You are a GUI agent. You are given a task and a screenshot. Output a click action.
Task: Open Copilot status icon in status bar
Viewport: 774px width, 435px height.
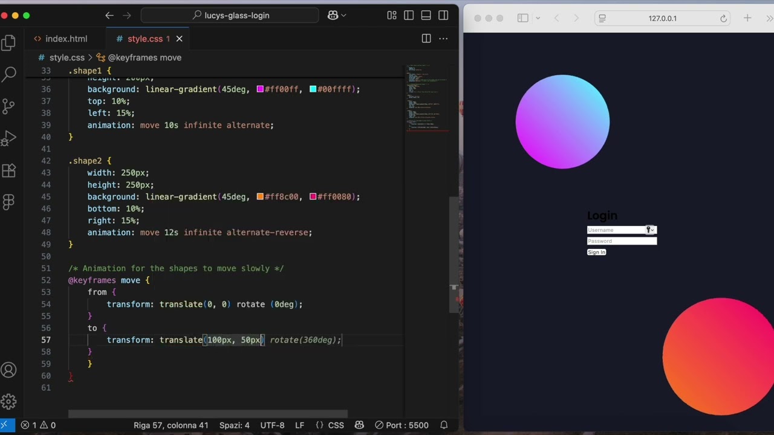click(359, 425)
